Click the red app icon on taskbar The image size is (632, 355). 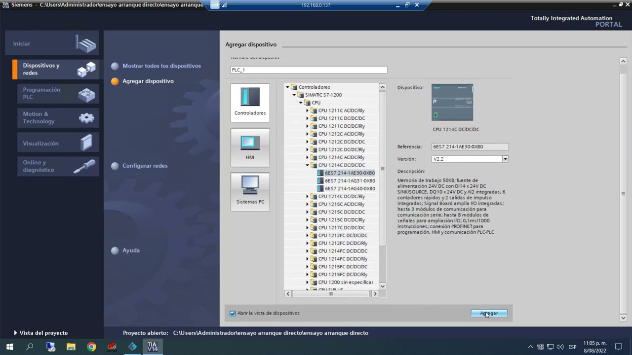coord(112,347)
